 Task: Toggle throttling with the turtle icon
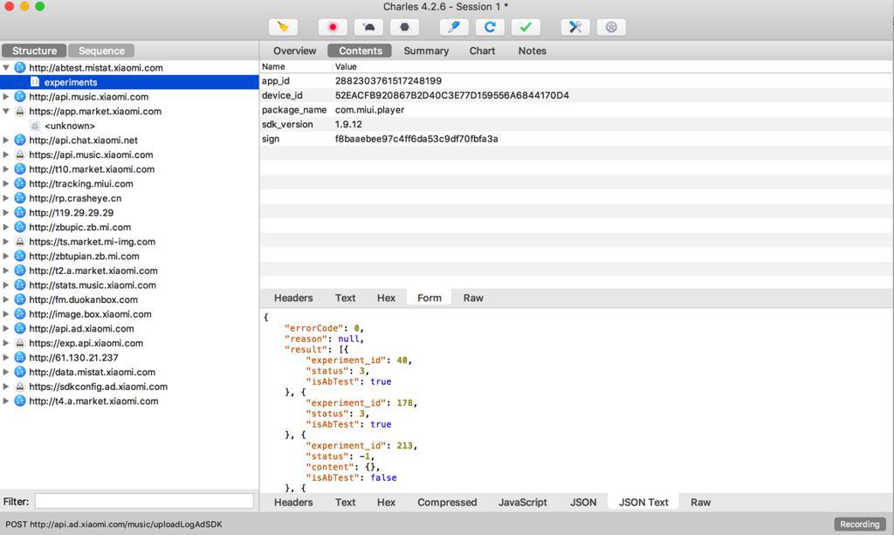pyautogui.click(x=368, y=27)
